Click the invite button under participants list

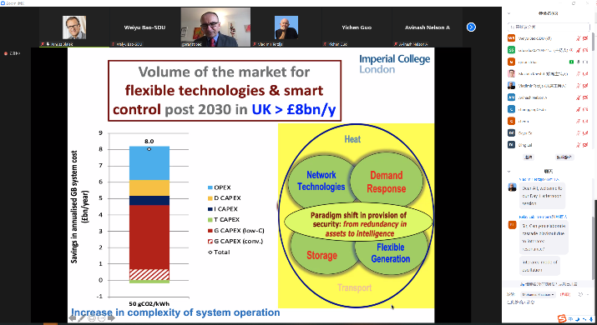[x=528, y=157]
